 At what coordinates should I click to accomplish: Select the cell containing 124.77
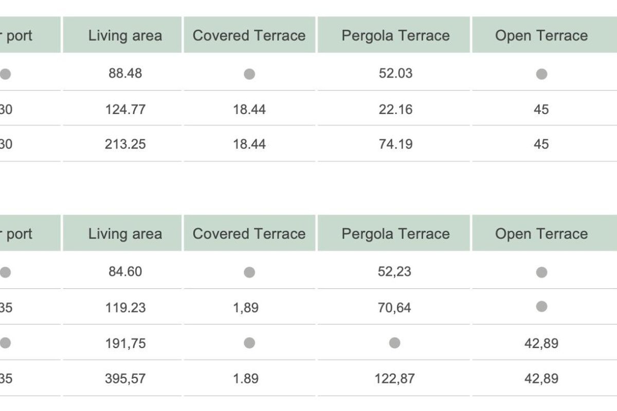125,109
